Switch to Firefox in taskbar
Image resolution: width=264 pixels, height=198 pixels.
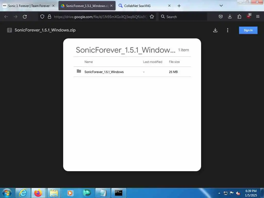[38, 193]
